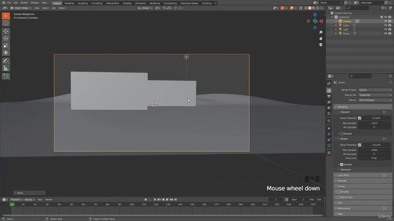This screenshot has width=394, height=221.
Task: Collapse the Sampling panel
Action: [x=363, y=107]
